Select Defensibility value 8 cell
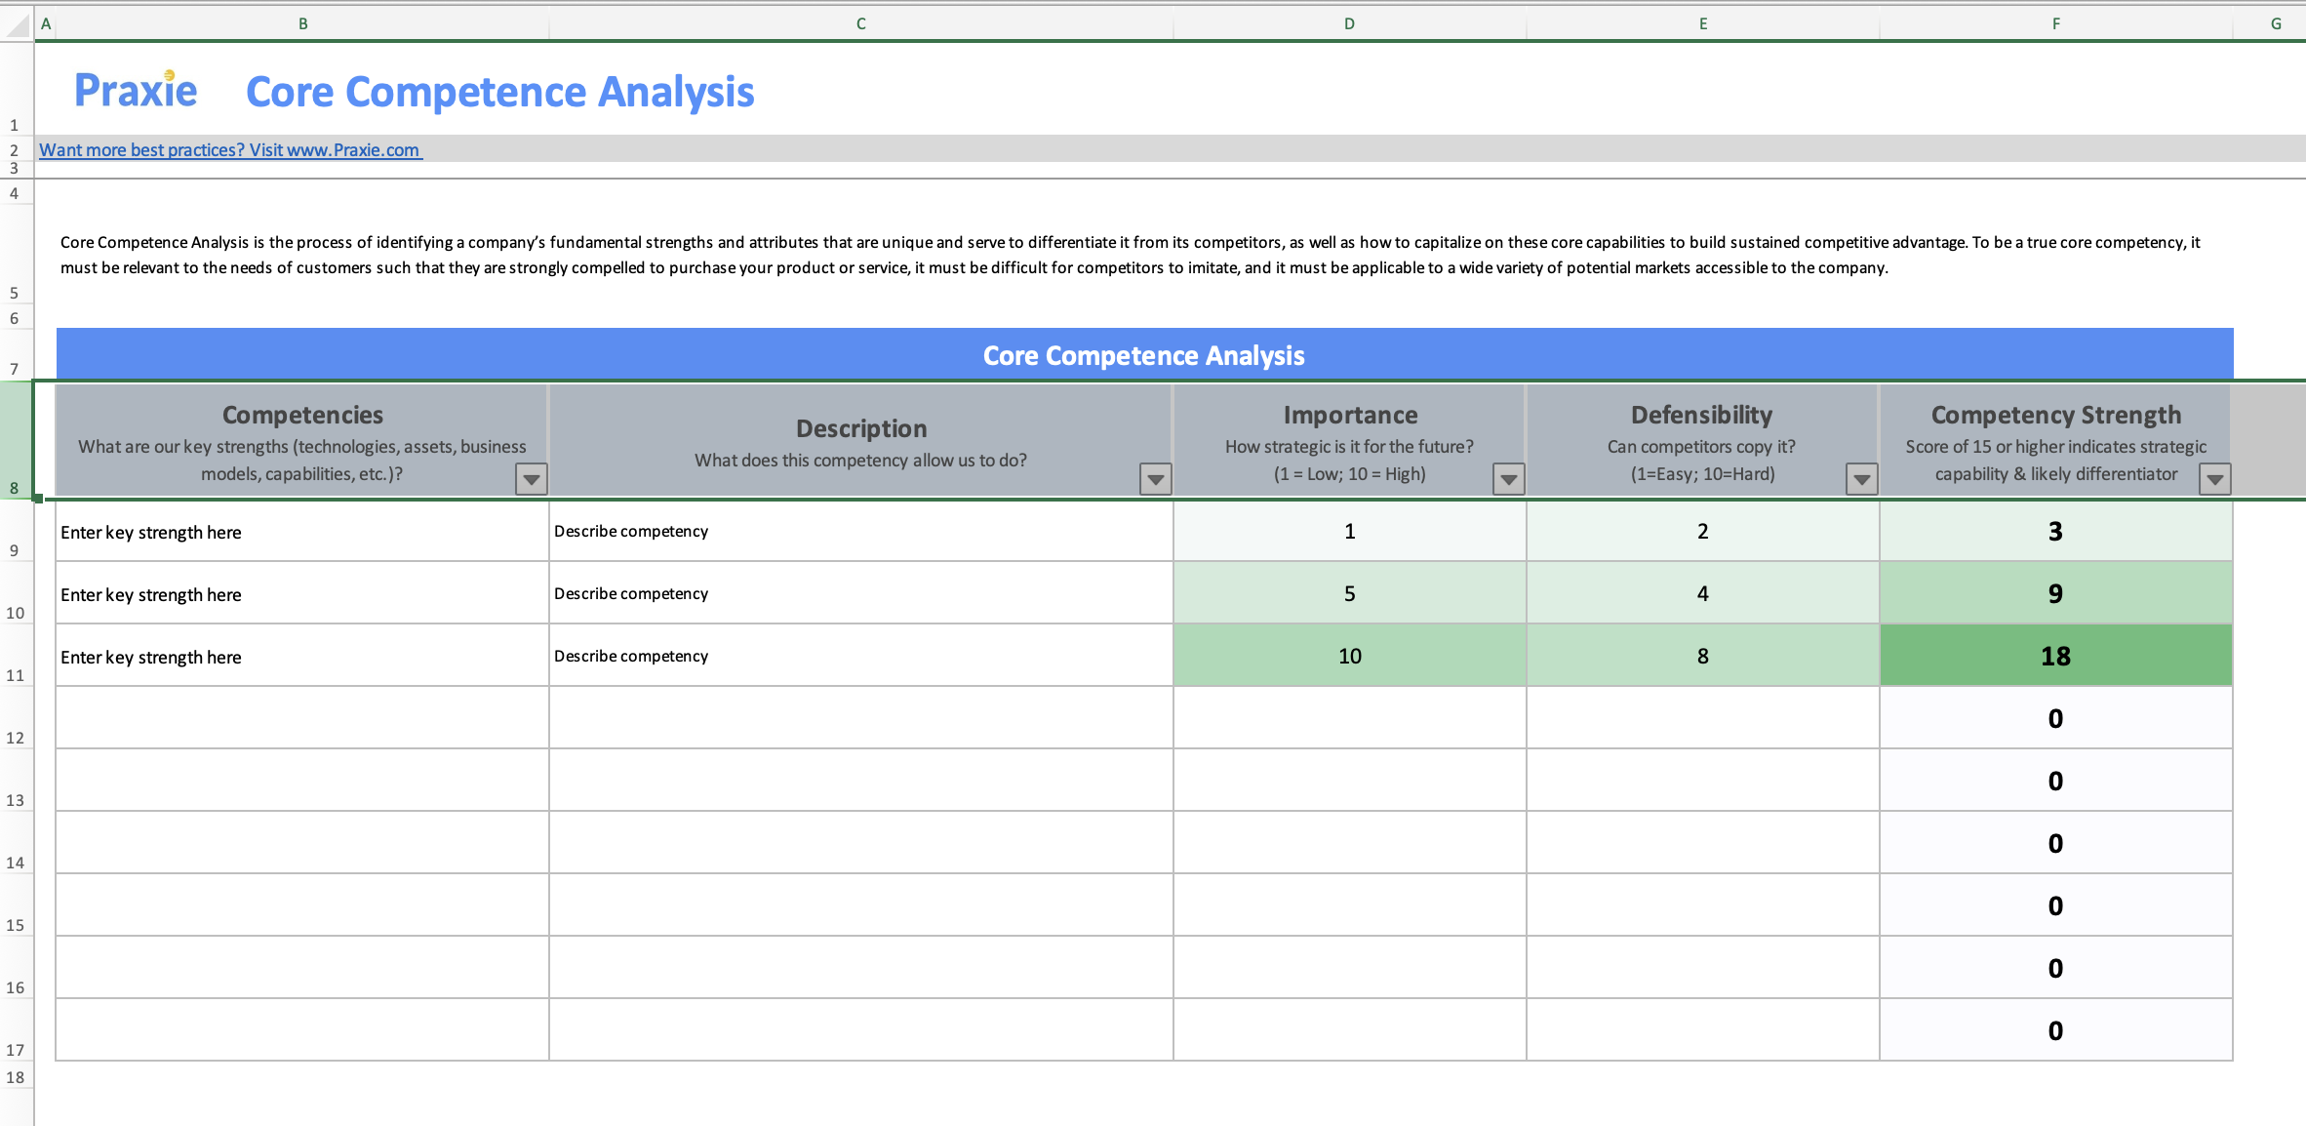The image size is (2306, 1126). pos(1703,657)
